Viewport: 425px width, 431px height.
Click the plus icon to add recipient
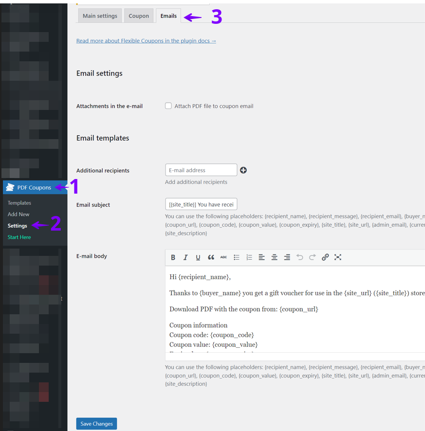pyautogui.click(x=243, y=170)
